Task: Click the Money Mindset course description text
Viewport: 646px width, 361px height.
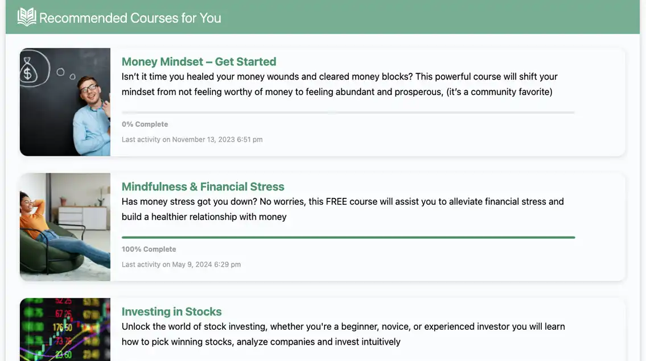Action: pyautogui.click(x=339, y=84)
